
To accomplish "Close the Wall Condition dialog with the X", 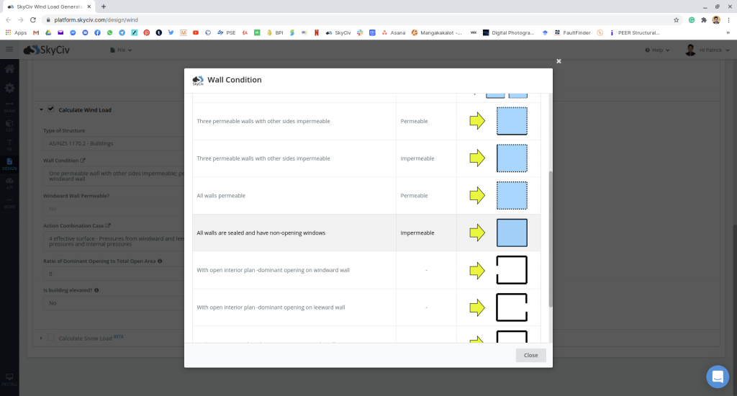I will coord(559,61).
